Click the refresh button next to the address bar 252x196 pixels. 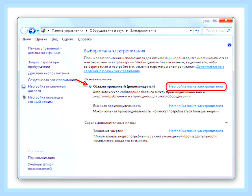coord(197,30)
